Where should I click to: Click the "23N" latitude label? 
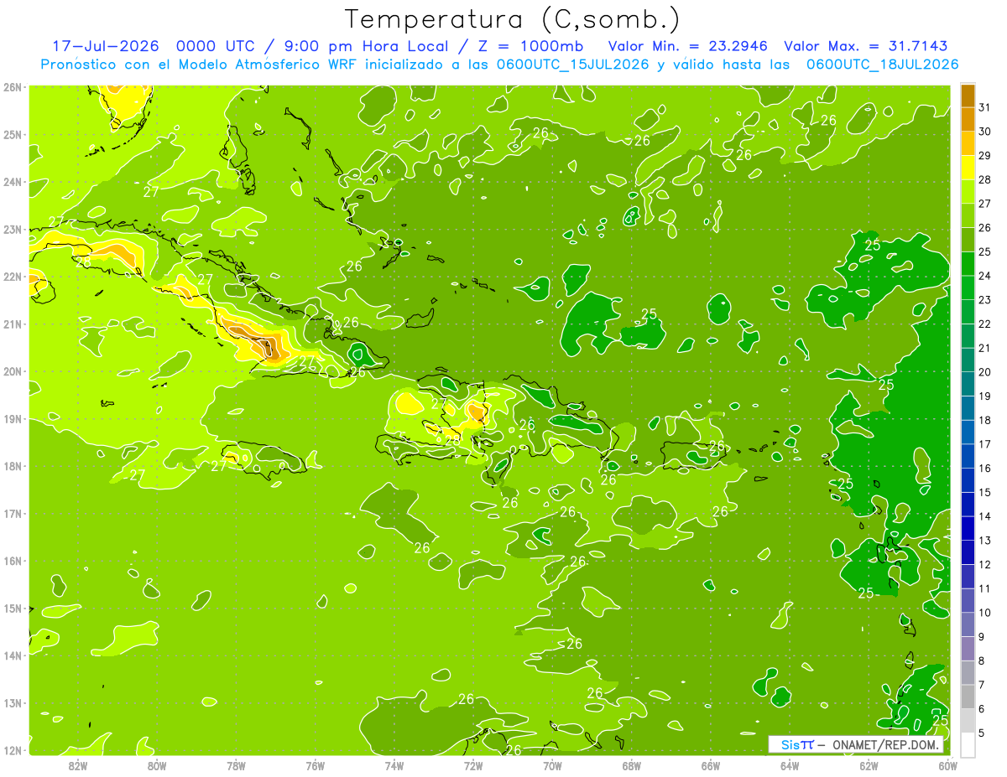coord(13,229)
